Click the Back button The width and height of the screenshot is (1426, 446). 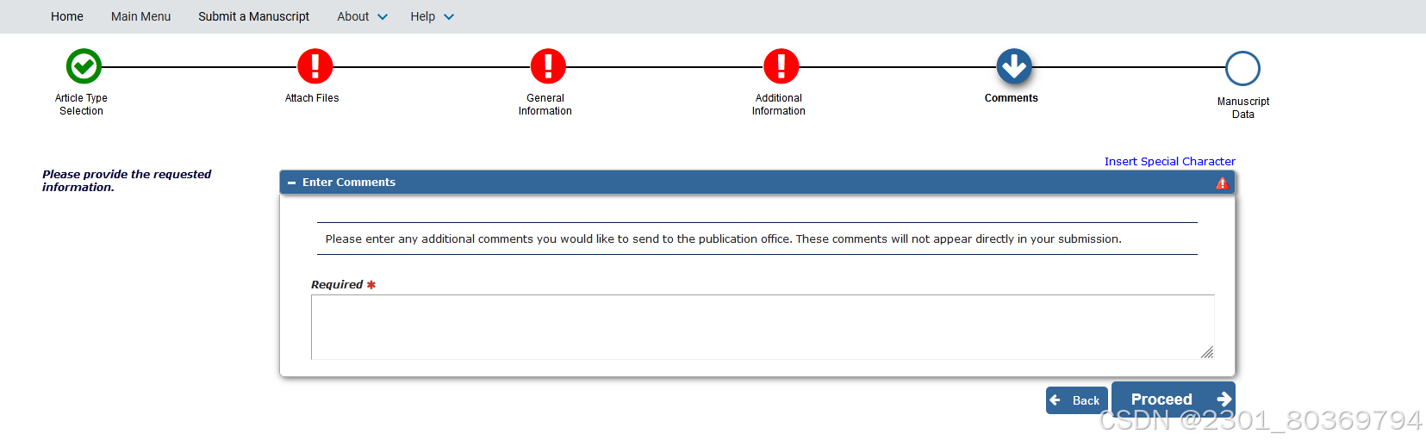[x=1077, y=400]
